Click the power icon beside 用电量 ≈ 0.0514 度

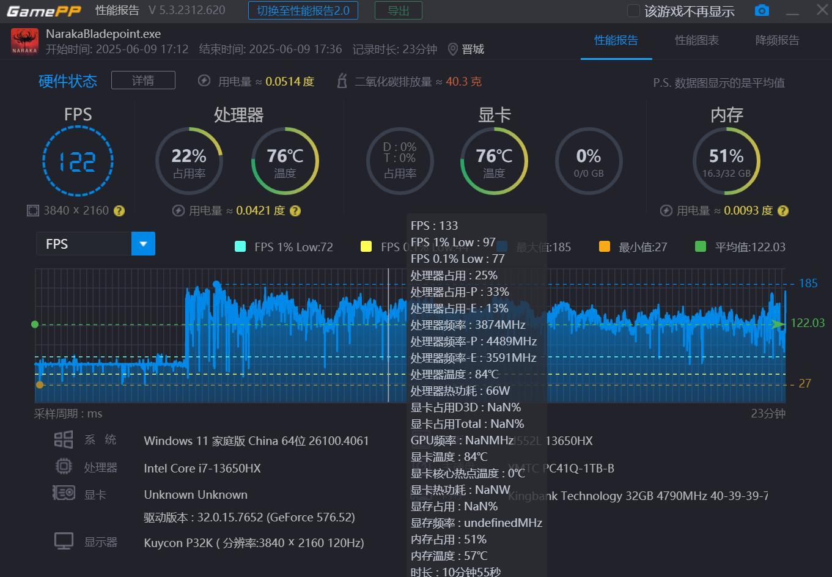[x=205, y=81]
